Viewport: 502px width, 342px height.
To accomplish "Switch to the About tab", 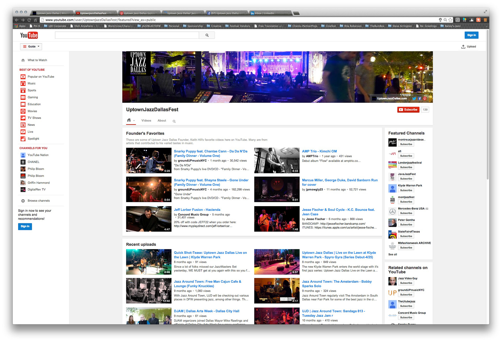I will click(162, 121).
